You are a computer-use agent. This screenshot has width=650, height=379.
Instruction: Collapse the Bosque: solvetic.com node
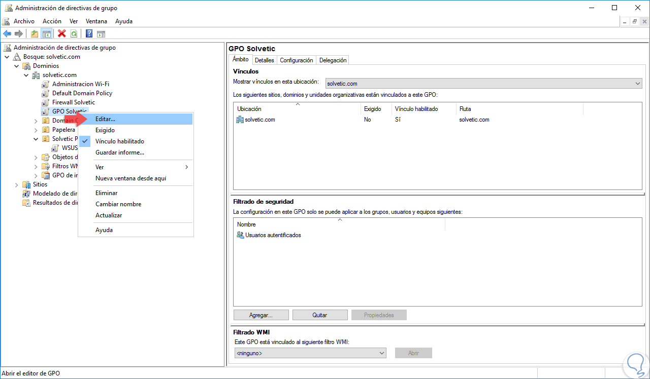point(7,57)
